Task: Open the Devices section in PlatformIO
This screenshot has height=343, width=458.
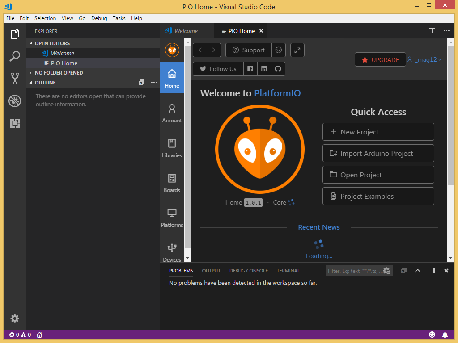Action: coord(172,251)
